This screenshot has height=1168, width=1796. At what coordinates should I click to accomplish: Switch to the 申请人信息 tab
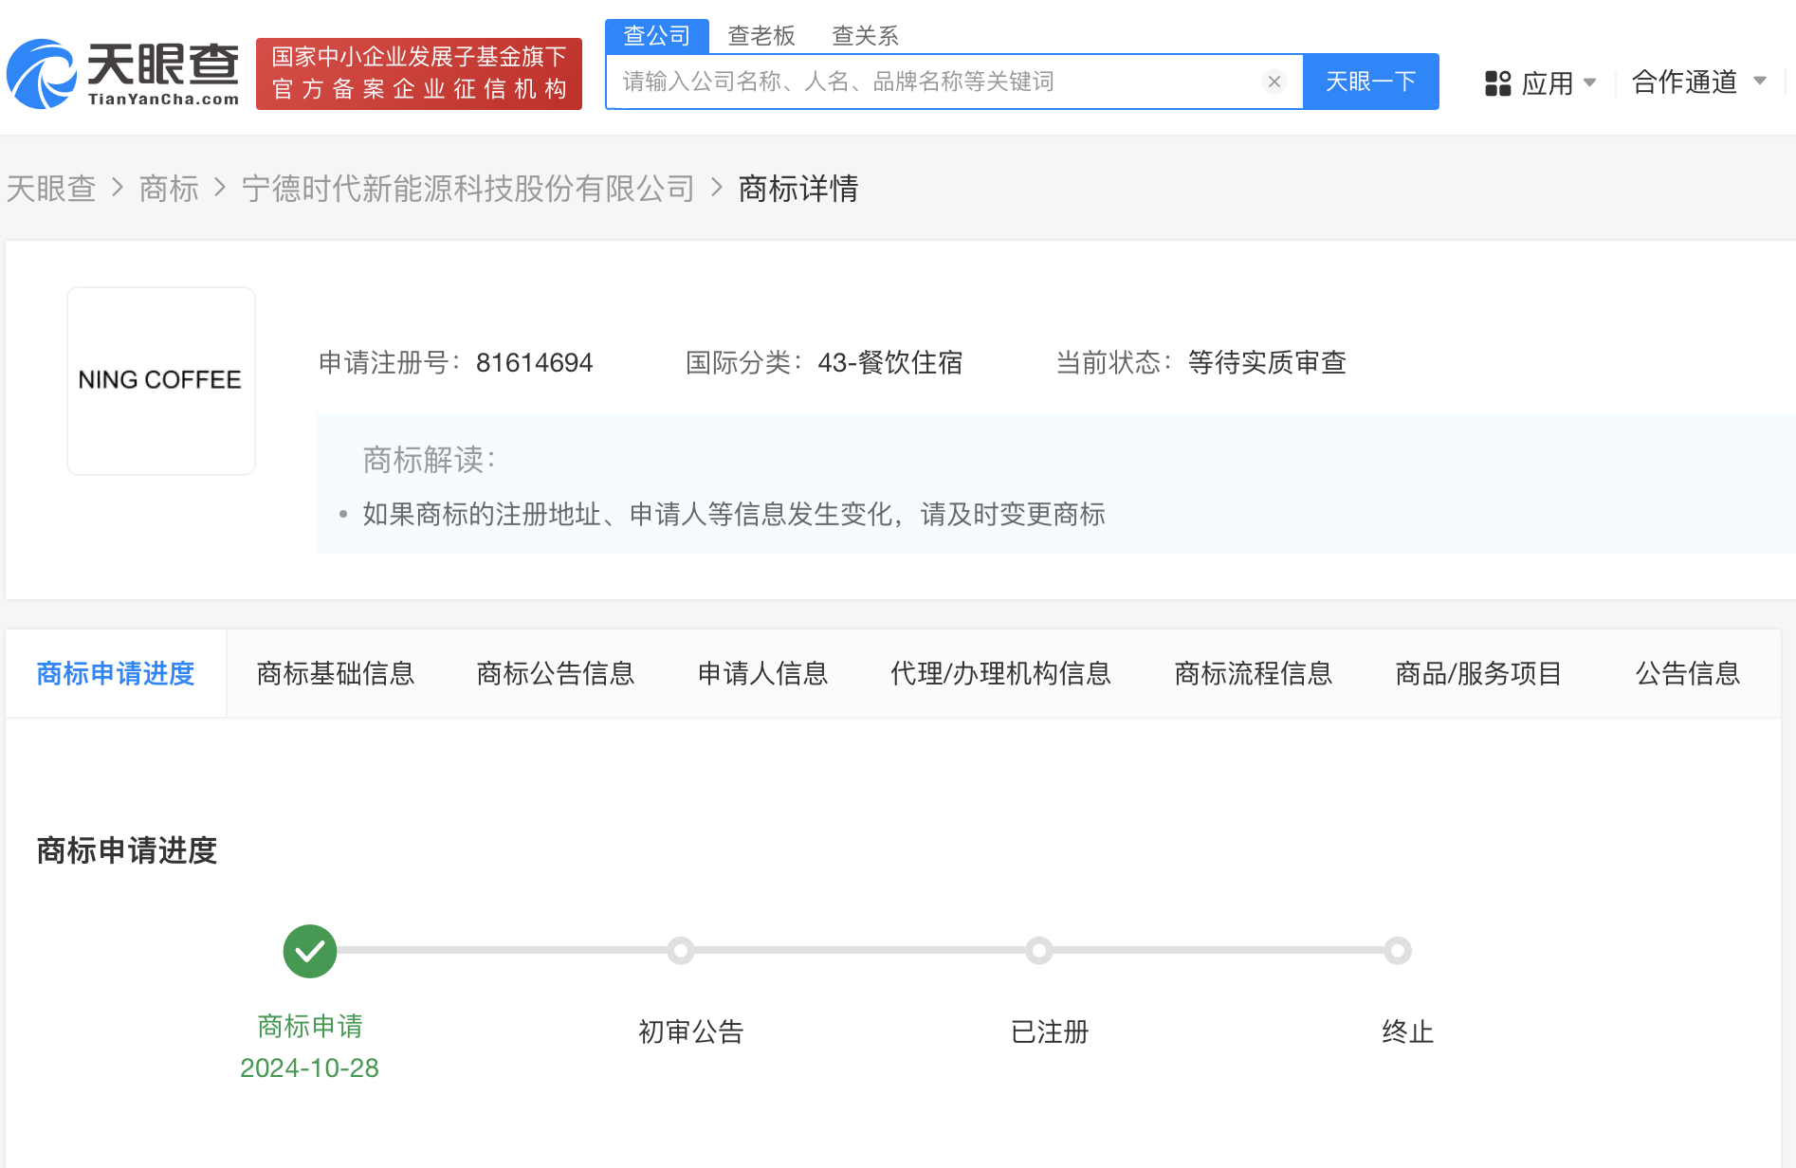tap(763, 674)
